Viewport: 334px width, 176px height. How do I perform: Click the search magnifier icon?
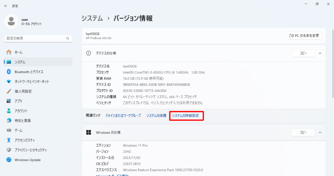[68, 38]
